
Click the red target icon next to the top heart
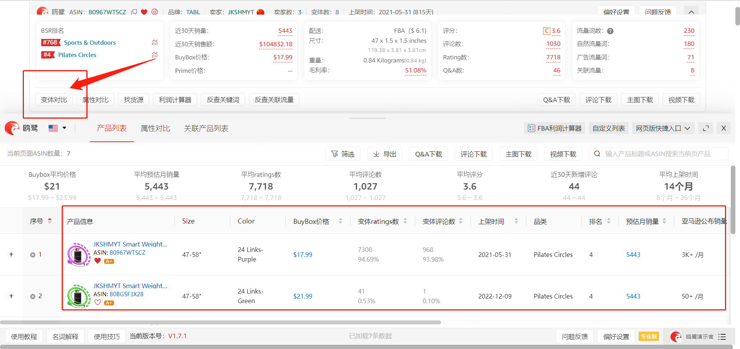tap(155, 12)
